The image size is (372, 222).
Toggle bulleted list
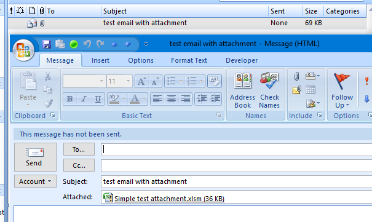click(x=172, y=81)
